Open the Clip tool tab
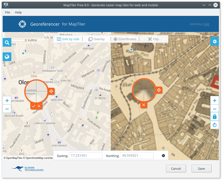This screenshot has width=223, height=181. (153, 39)
